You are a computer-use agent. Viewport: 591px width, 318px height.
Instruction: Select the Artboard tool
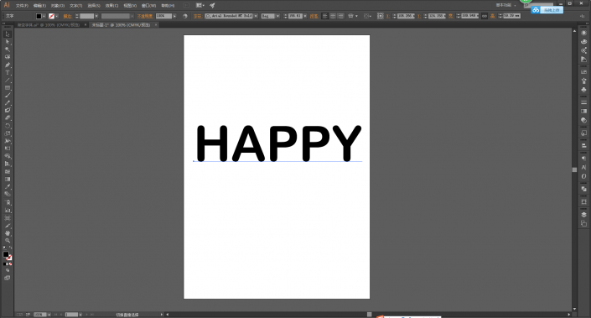pos(8,218)
